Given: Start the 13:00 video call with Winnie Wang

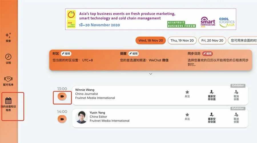Looking at the screenshot, I should tap(62, 96).
